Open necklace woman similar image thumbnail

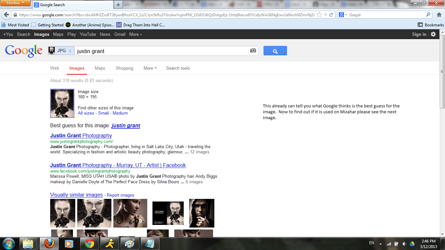(130, 213)
